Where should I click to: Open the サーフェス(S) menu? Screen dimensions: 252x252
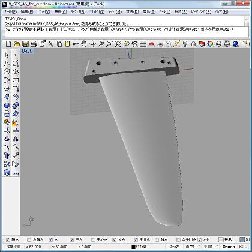[78, 12]
